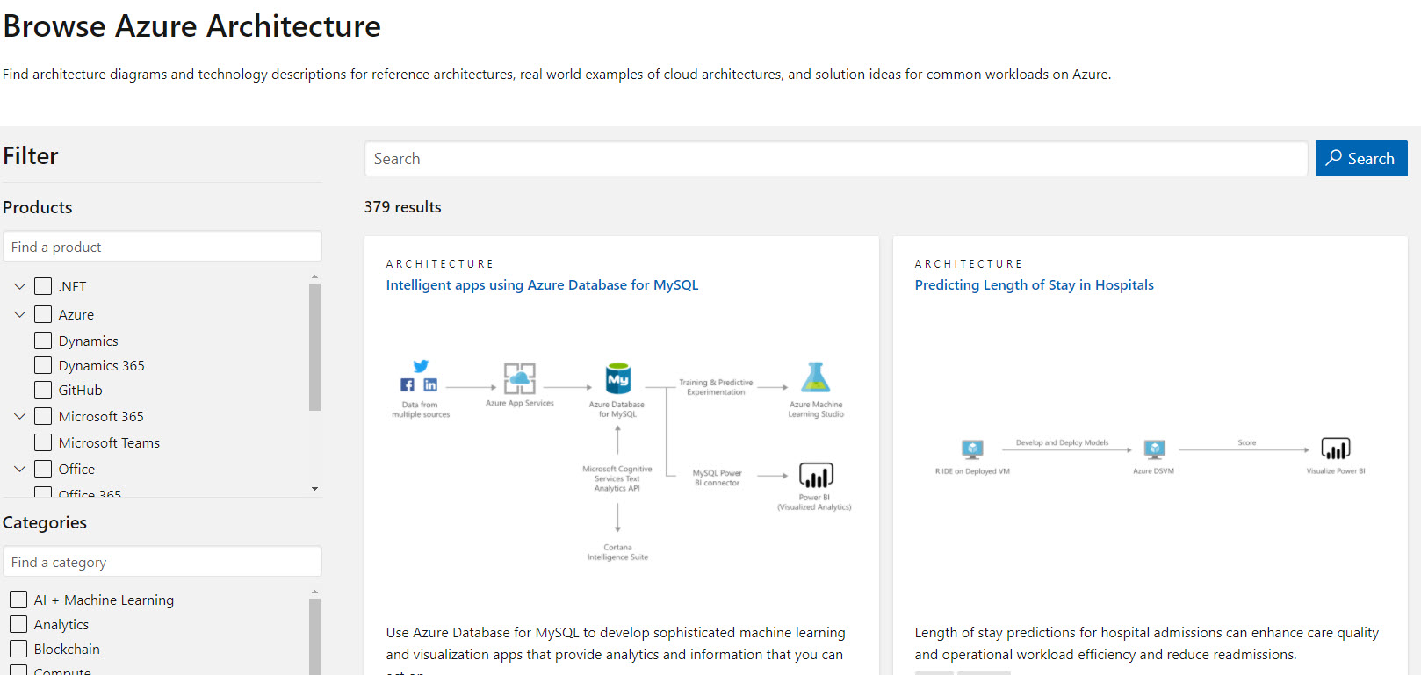
Task: Check the AI + Machine Learning category
Action: 18,600
